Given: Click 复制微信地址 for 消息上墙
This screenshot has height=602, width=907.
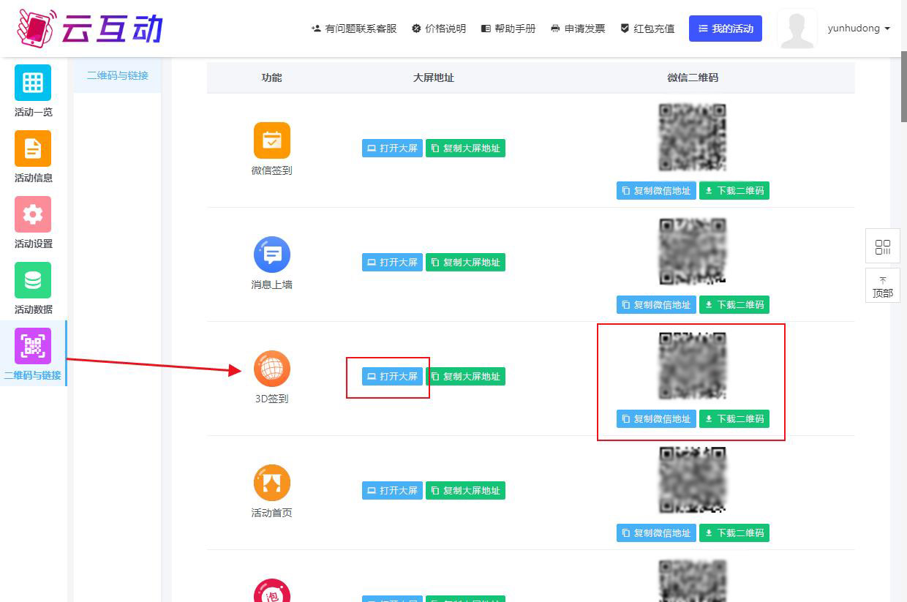Looking at the screenshot, I should coord(656,305).
